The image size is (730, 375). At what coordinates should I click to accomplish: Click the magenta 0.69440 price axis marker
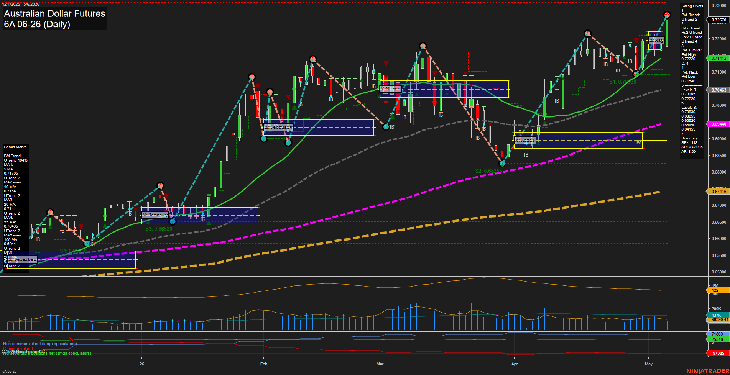coord(718,124)
